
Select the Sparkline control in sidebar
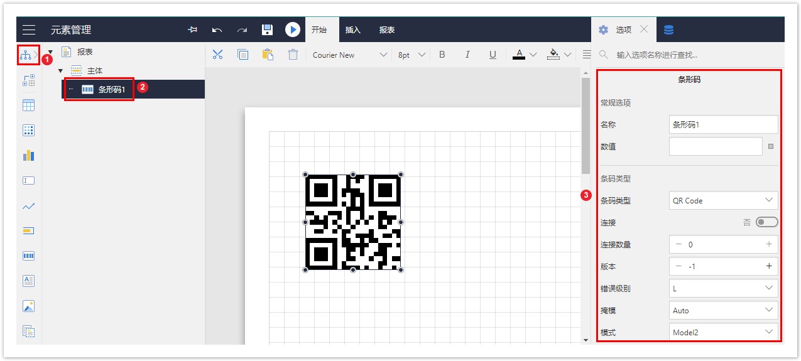pos(28,206)
